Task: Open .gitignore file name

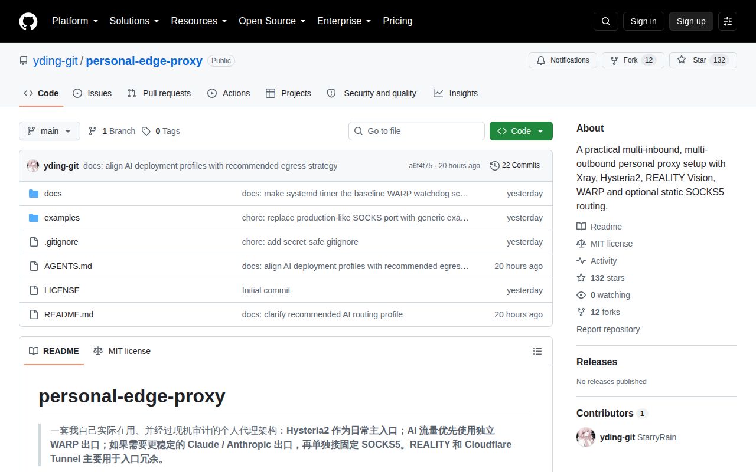Action: click(x=61, y=242)
